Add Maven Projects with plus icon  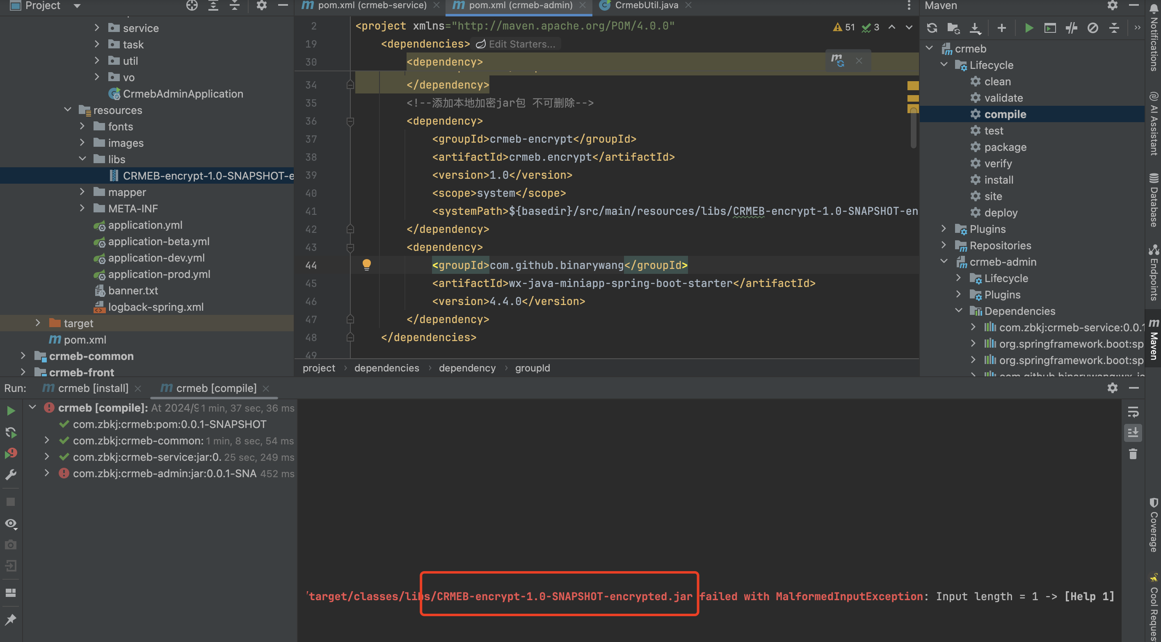pyautogui.click(x=1001, y=28)
